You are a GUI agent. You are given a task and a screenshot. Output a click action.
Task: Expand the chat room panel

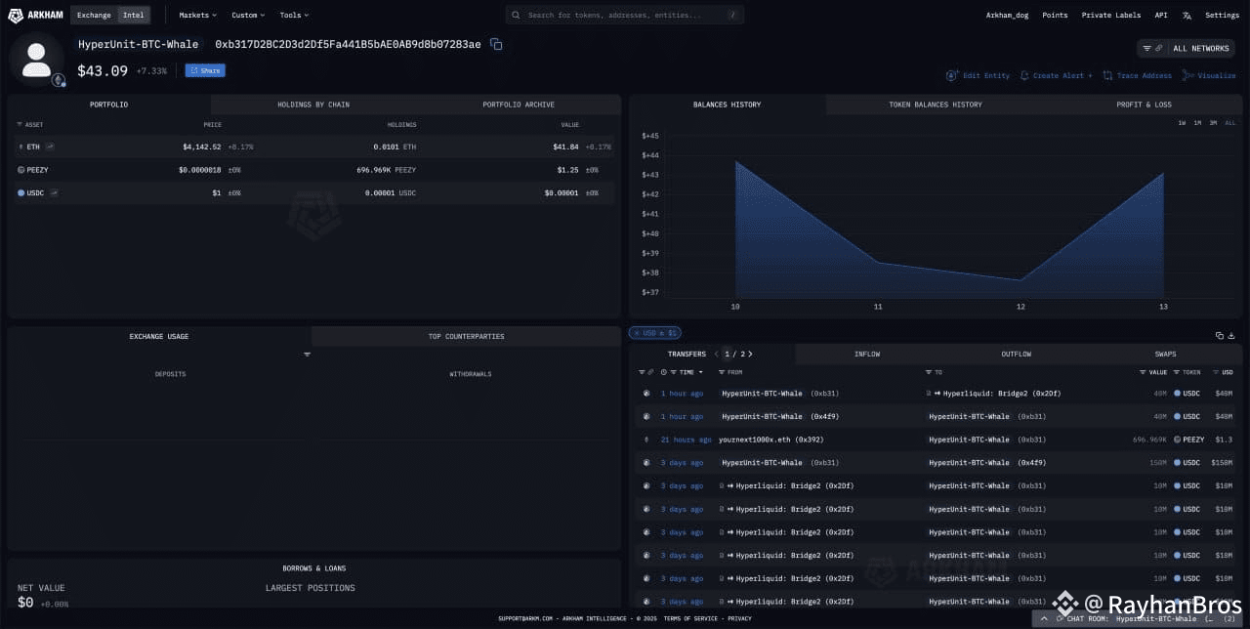click(x=1043, y=618)
